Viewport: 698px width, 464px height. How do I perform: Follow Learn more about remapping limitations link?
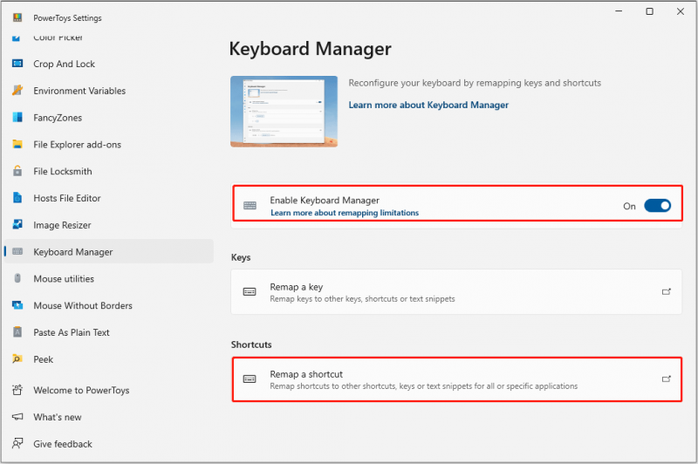345,213
